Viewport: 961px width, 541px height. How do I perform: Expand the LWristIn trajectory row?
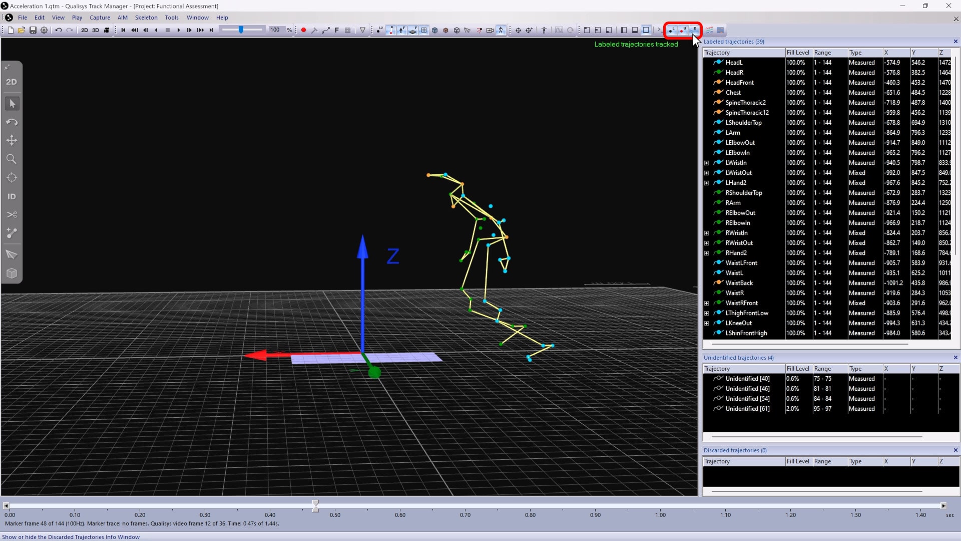pyautogui.click(x=706, y=163)
